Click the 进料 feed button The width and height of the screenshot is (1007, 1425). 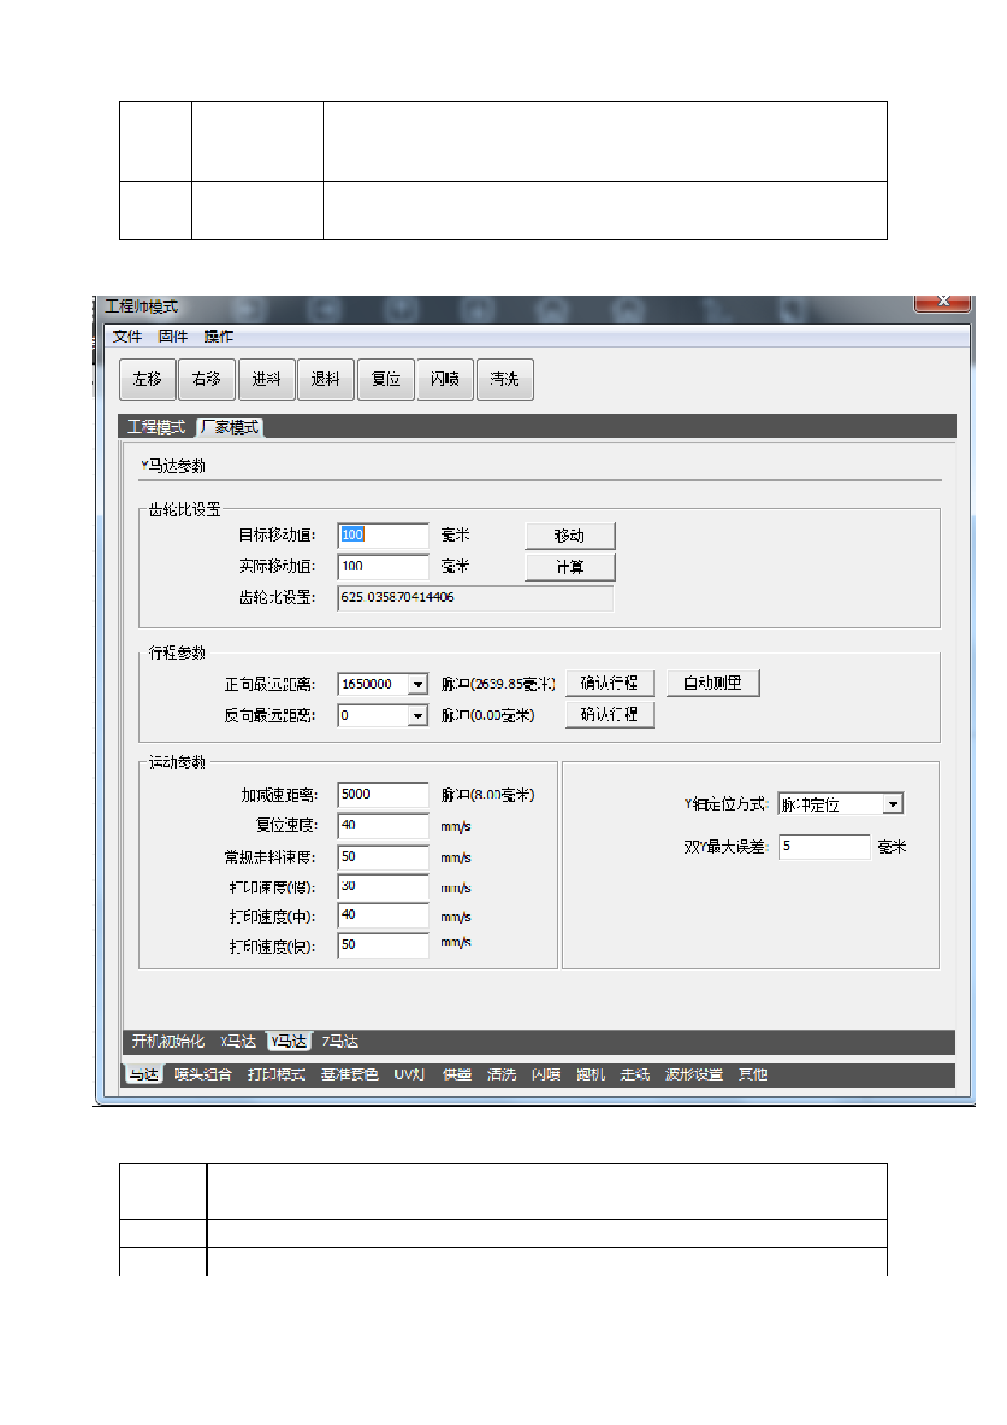click(266, 379)
